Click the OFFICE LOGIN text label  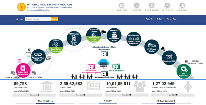point(12,77)
